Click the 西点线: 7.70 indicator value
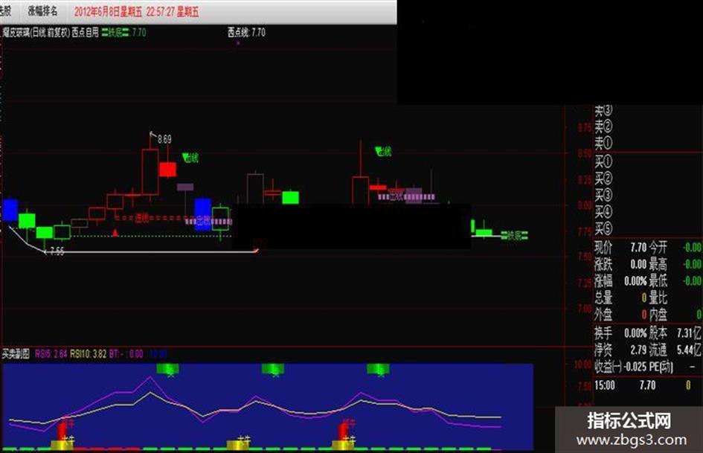This screenshot has width=703, height=453. 246,33
